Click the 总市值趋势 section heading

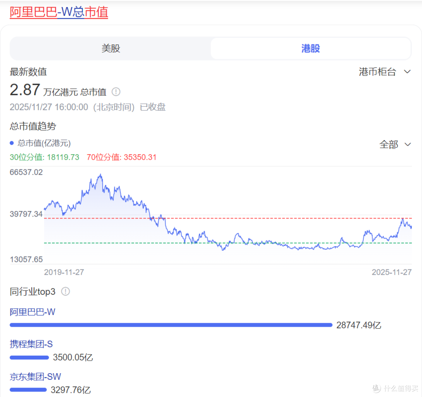(x=33, y=126)
